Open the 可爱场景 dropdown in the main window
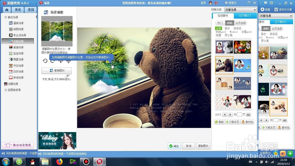 tap(276, 16)
